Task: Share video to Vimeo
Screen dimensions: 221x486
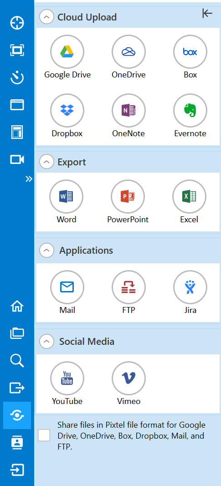Action: tap(128, 378)
